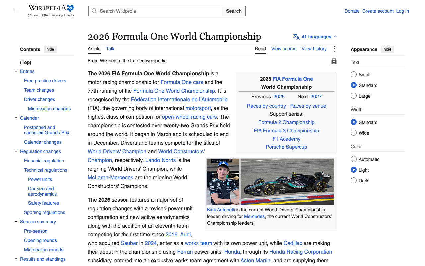Open the Kimi Antonelli portrait thumbnail
425x266 pixels.
223,182
